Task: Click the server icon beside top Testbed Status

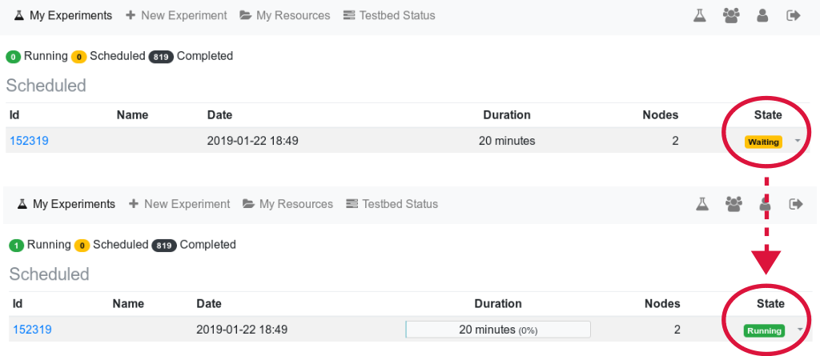Action: (x=349, y=16)
